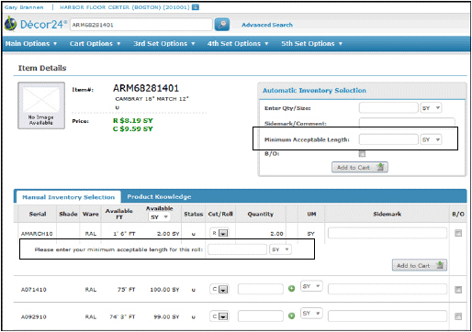Click serial number AMARCH10

coord(37,234)
